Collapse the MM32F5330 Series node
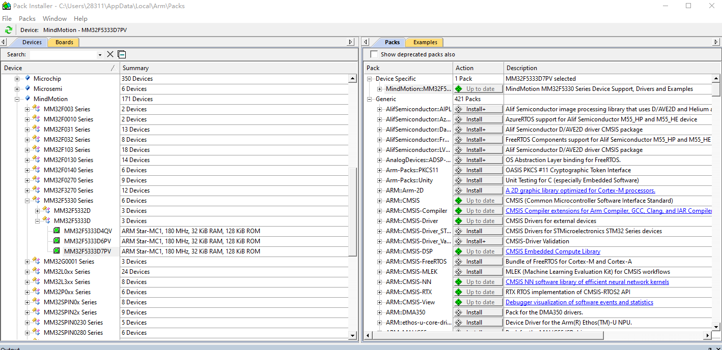The height and width of the screenshot is (350, 722). (x=27, y=201)
